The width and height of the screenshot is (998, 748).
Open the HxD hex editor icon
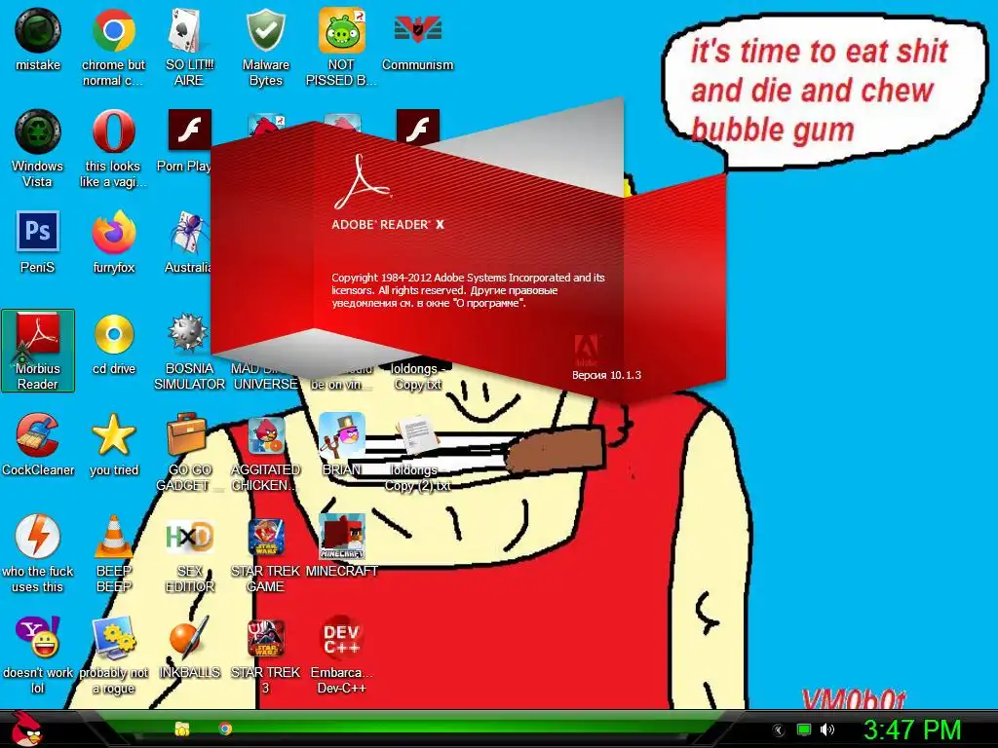click(189, 538)
